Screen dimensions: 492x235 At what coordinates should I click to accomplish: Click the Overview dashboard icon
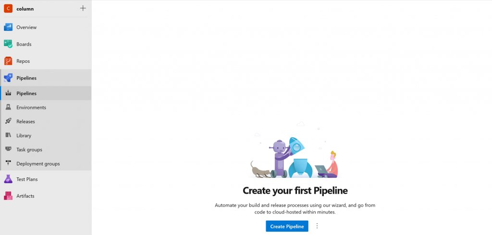pos(8,27)
